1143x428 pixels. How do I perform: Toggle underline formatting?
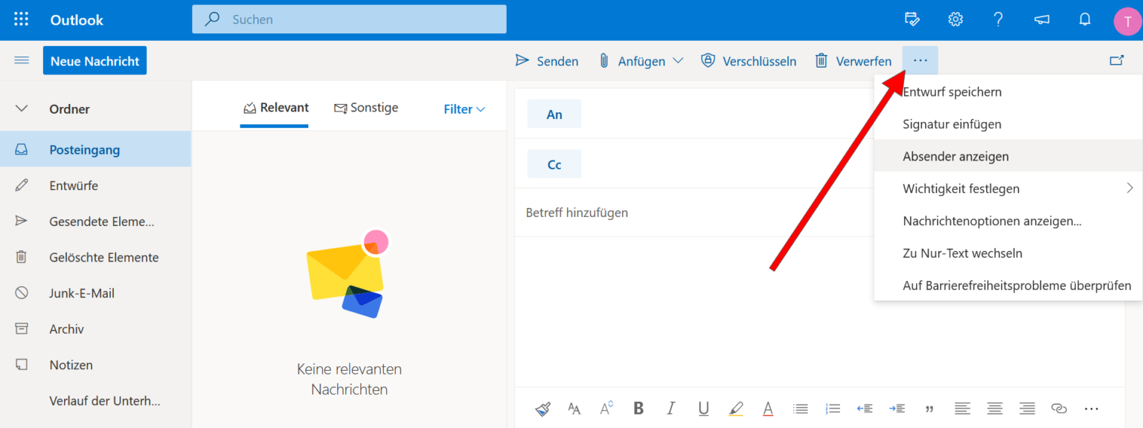point(702,408)
